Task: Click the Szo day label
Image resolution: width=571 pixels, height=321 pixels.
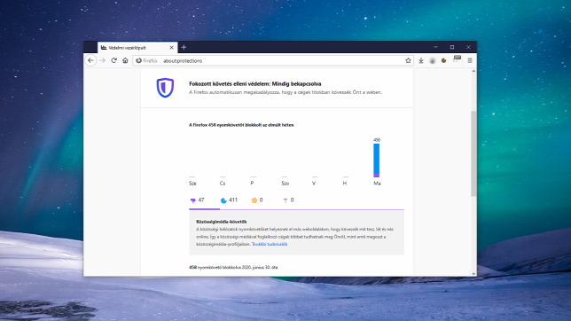Action: pos(285,184)
